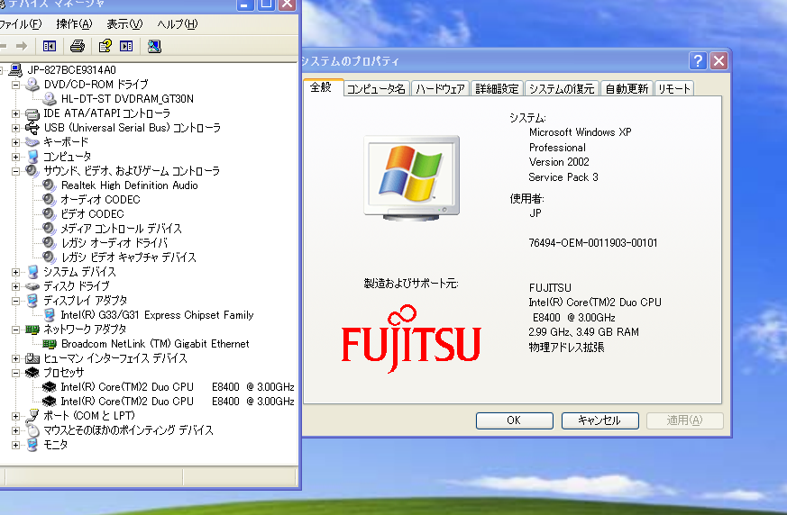Click the scan for hardware changes icon

154,47
